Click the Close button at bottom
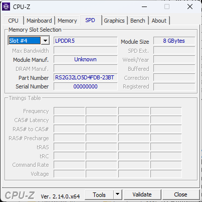 point(180,194)
